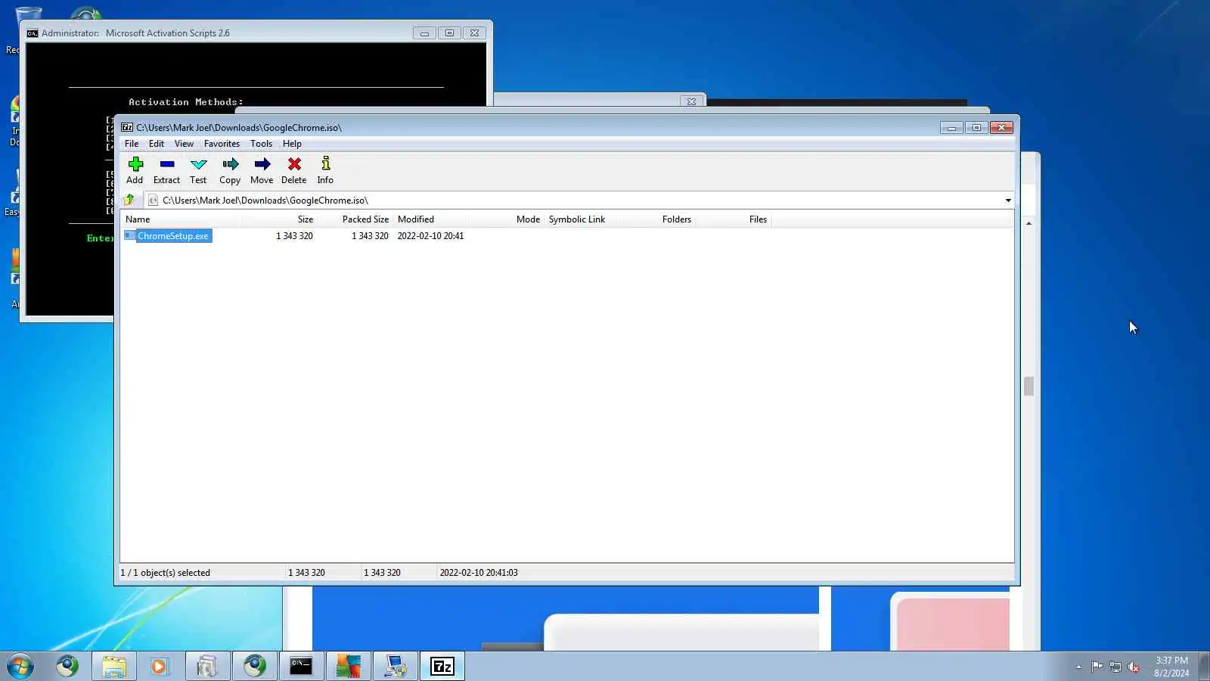The width and height of the screenshot is (1210, 681).
Task: Minimize the 7-Zip window
Action: 951,128
